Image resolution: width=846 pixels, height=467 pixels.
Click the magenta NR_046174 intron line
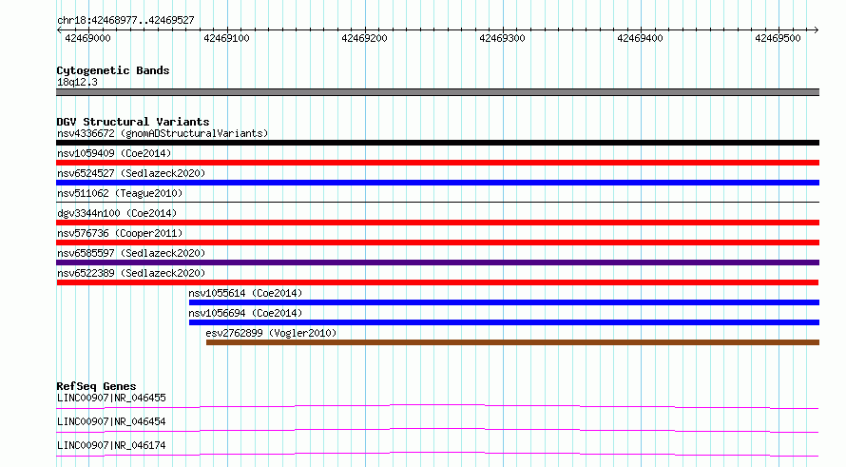(437, 454)
